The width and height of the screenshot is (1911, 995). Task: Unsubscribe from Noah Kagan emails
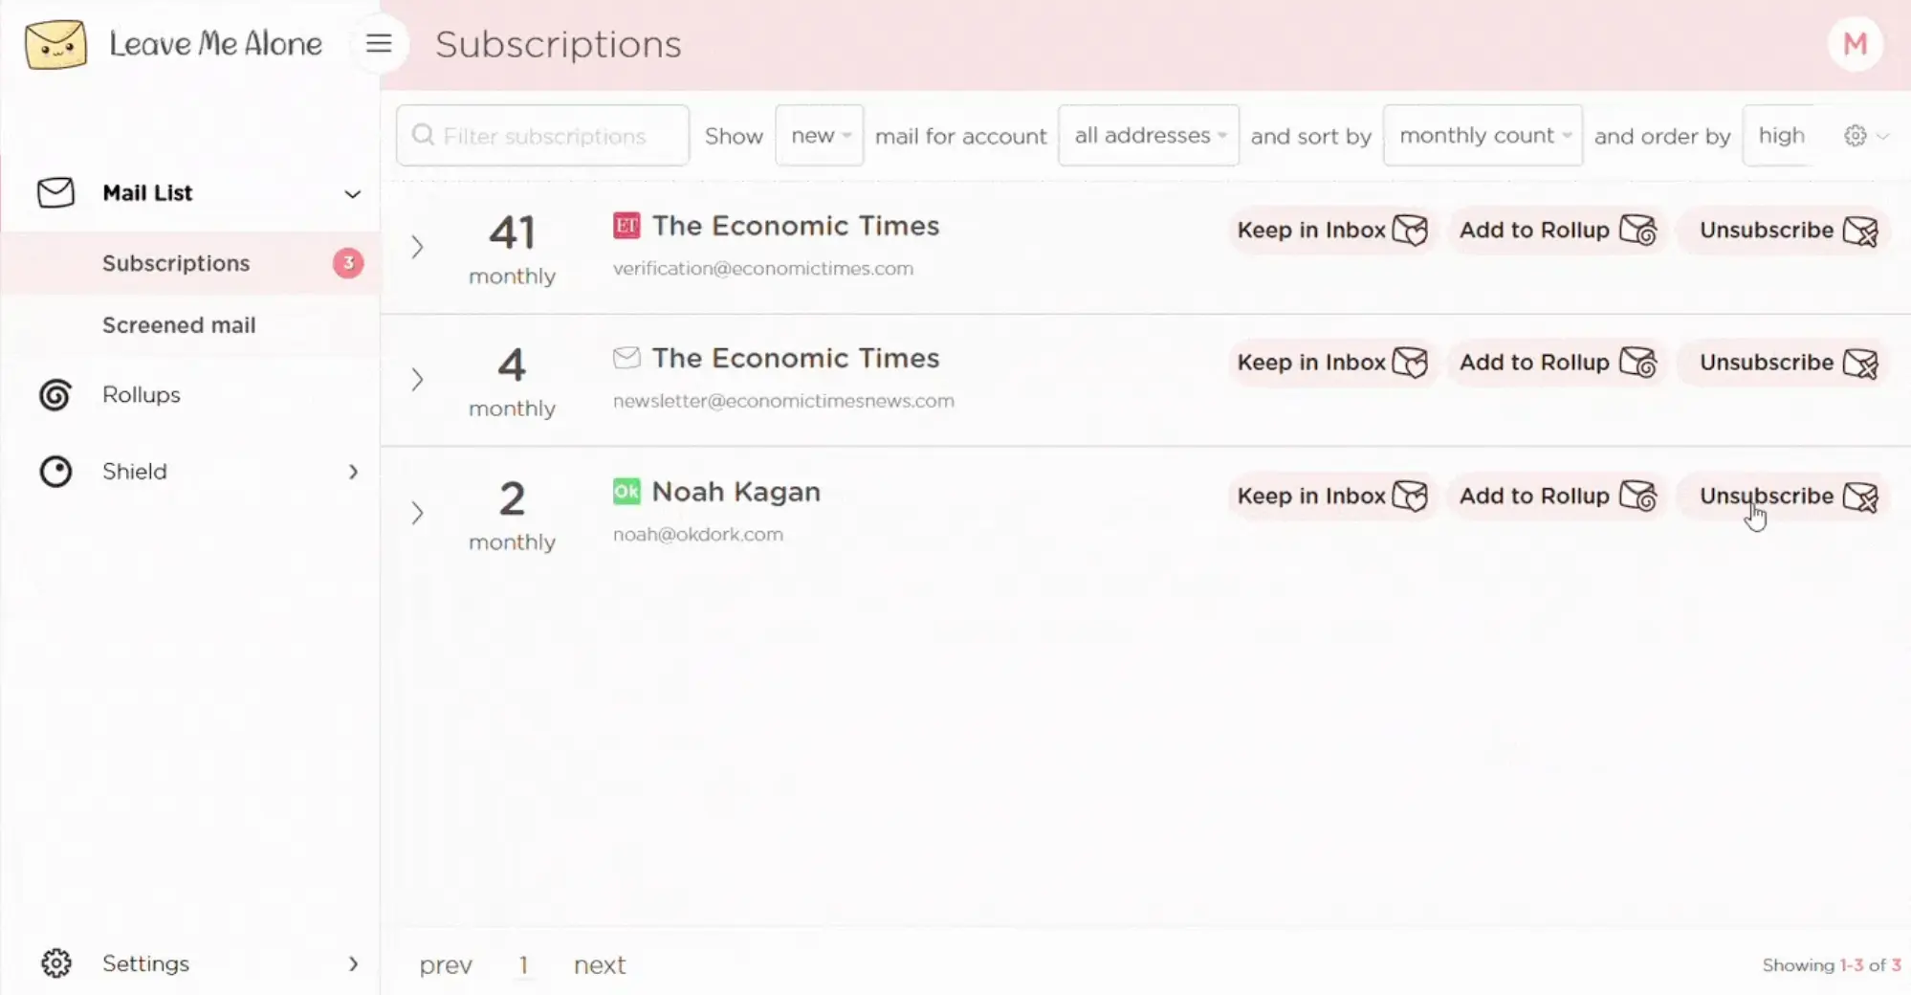coord(1787,497)
